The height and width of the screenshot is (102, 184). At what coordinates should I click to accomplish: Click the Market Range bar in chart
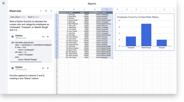pyautogui.click(x=146, y=35)
